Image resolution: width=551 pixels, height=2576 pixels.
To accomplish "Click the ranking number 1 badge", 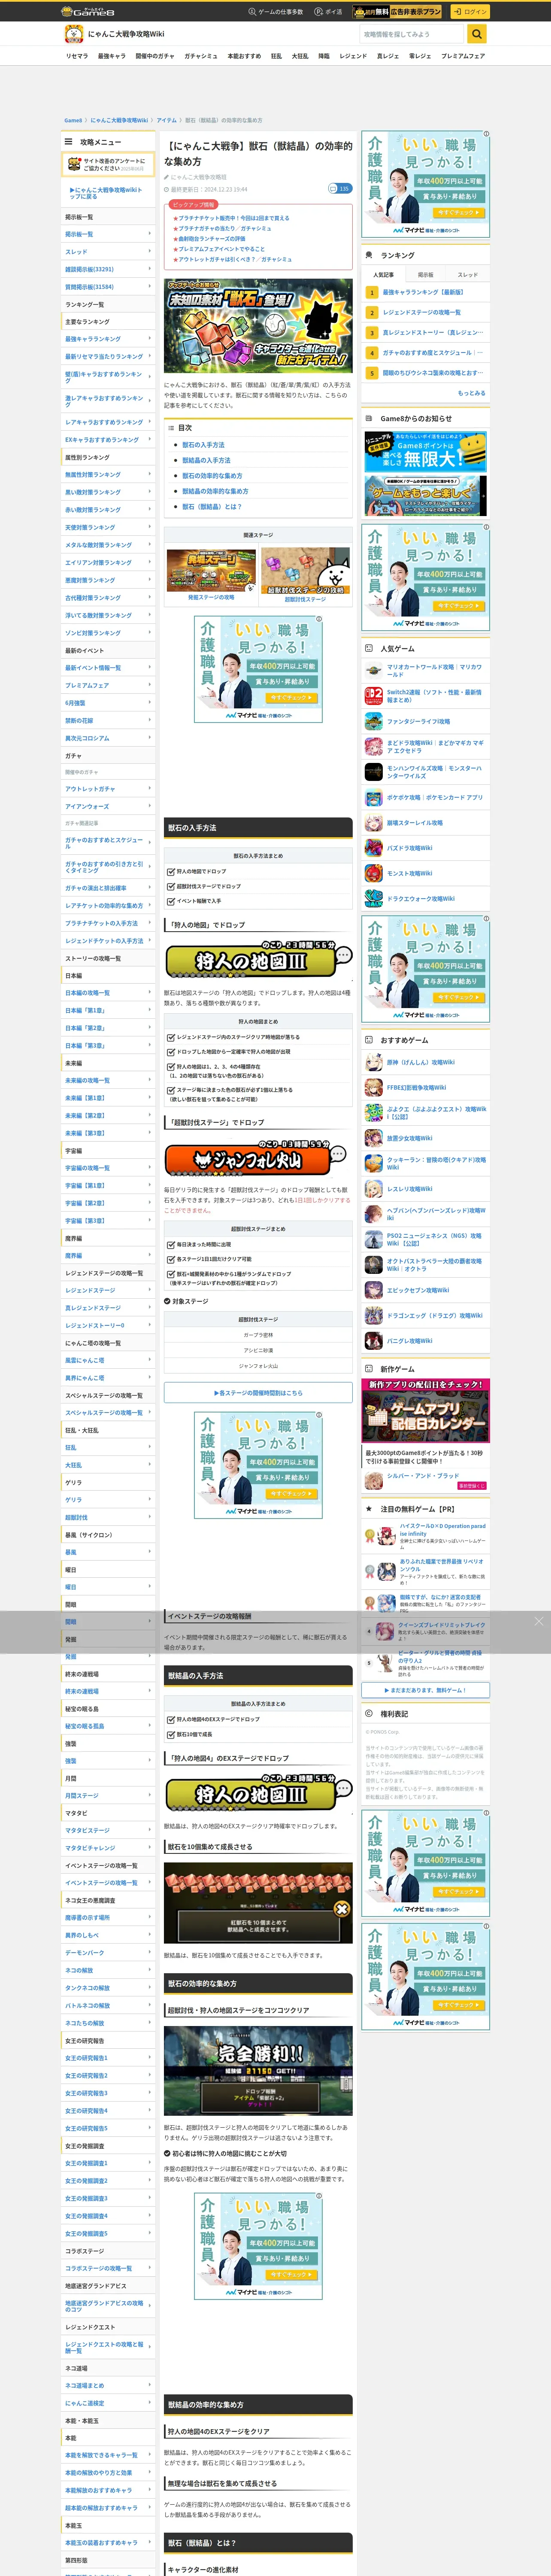I will (x=372, y=292).
